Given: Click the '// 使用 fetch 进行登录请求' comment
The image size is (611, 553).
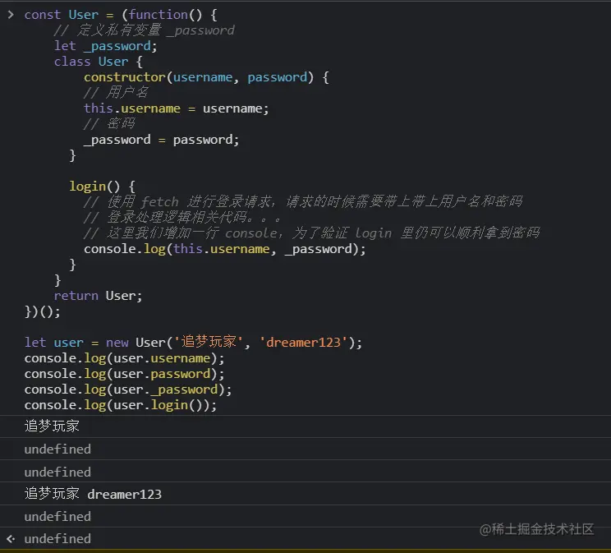Looking at the screenshot, I should coord(303,202).
